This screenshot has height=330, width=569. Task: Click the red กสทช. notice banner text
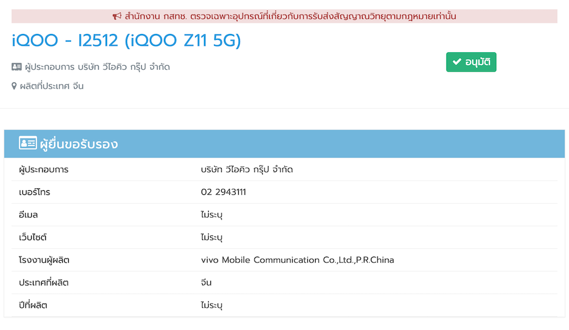(290, 16)
